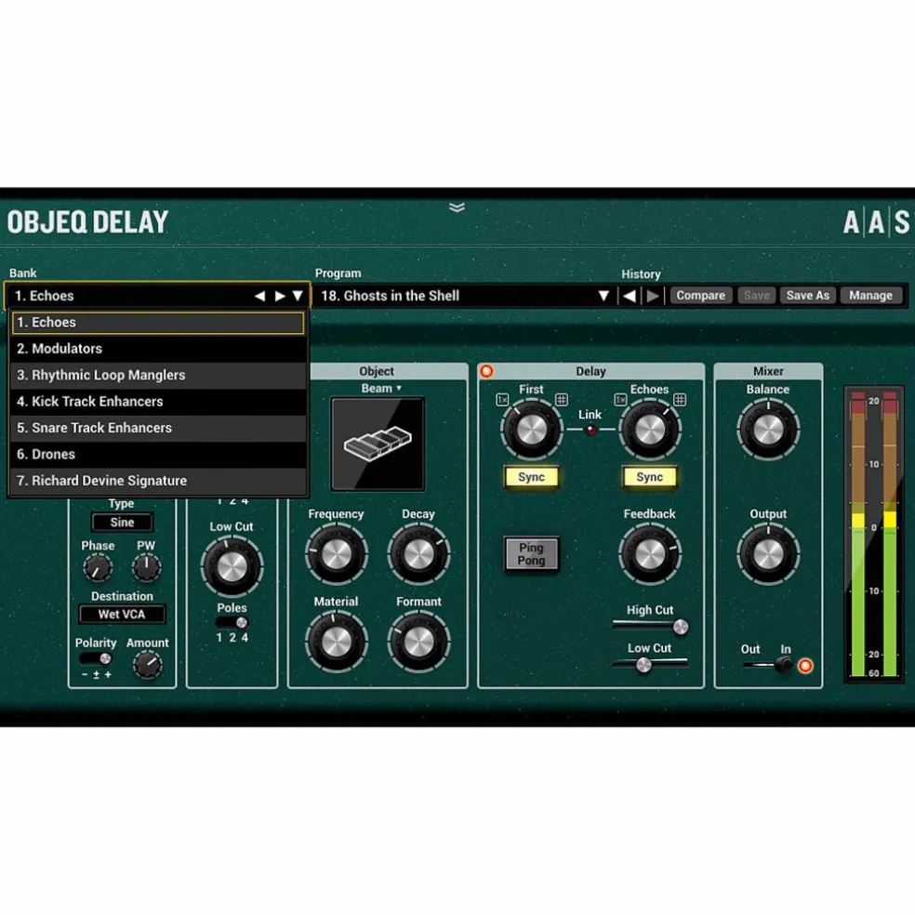Toggle the Delay section power button

[486, 371]
